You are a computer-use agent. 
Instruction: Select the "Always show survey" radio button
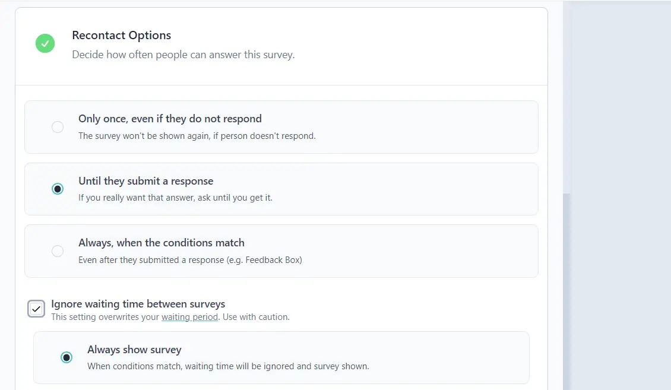click(67, 357)
